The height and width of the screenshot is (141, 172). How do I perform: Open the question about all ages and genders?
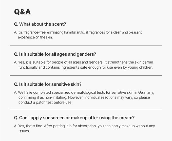point(55,54)
